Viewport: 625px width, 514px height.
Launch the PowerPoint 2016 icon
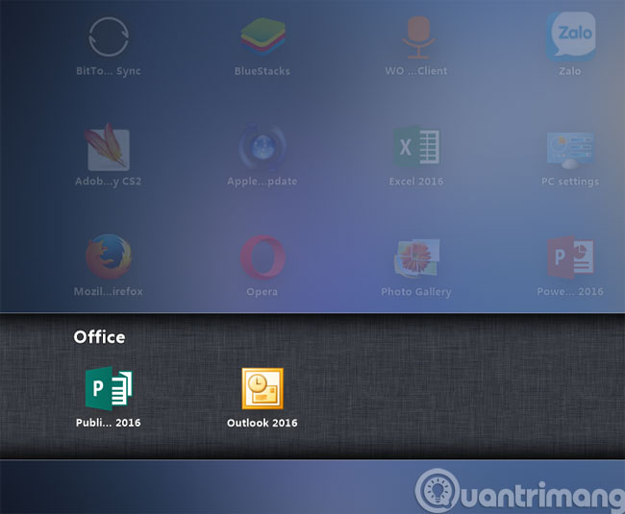(x=570, y=257)
